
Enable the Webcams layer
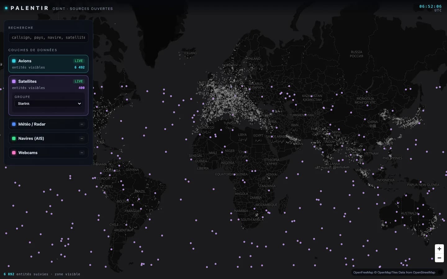coord(48,153)
